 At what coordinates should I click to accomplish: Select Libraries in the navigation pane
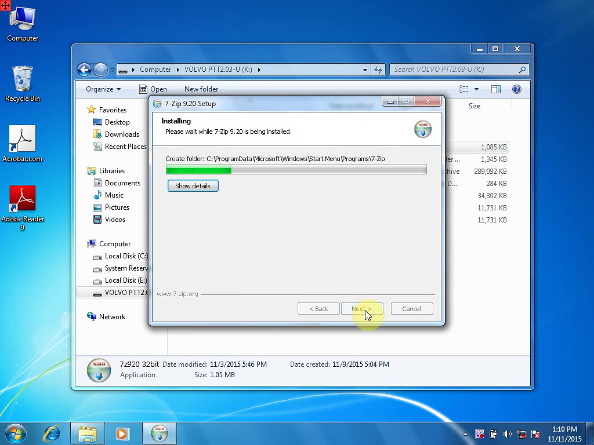point(106,171)
